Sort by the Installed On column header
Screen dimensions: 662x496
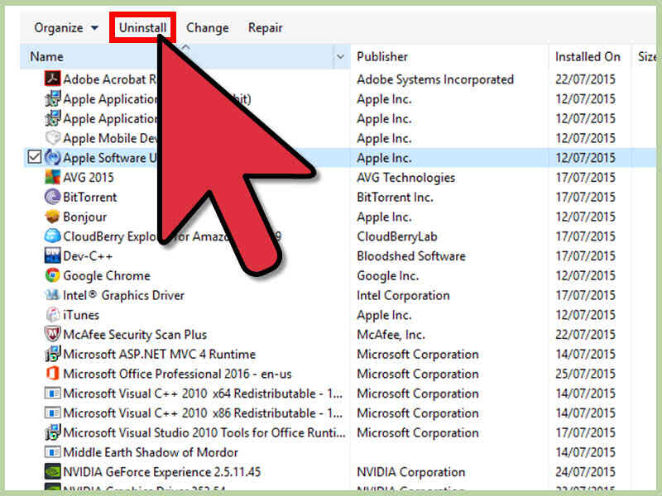click(588, 56)
